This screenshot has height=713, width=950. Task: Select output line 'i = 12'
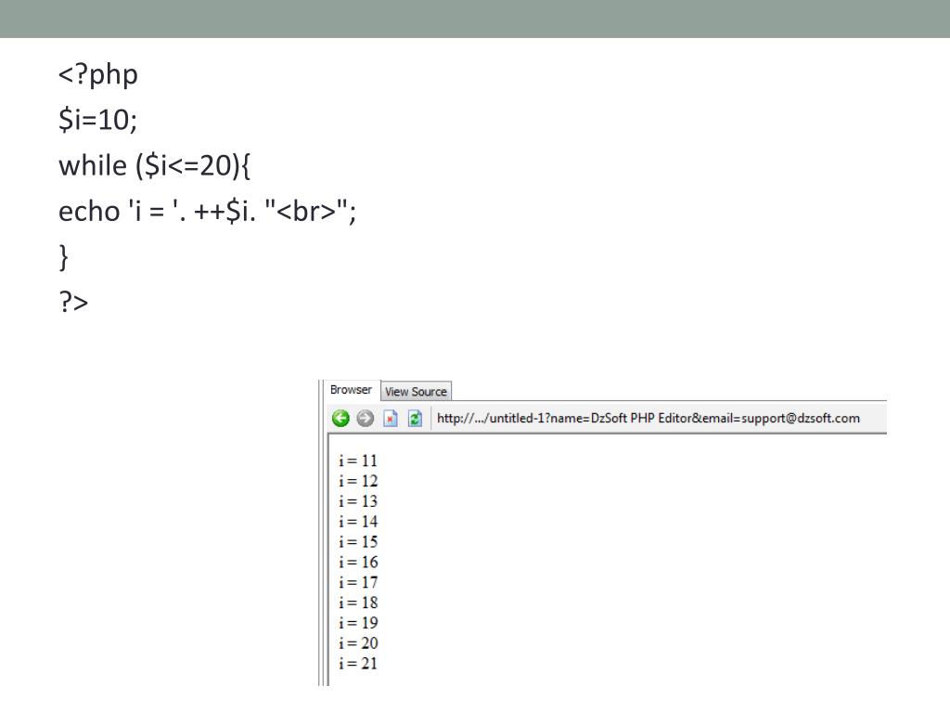(x=358, y=481)
